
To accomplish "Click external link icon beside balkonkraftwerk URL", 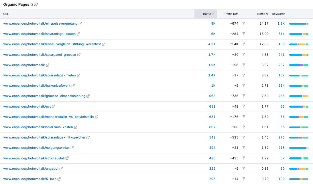I will (x=73, y=86).
